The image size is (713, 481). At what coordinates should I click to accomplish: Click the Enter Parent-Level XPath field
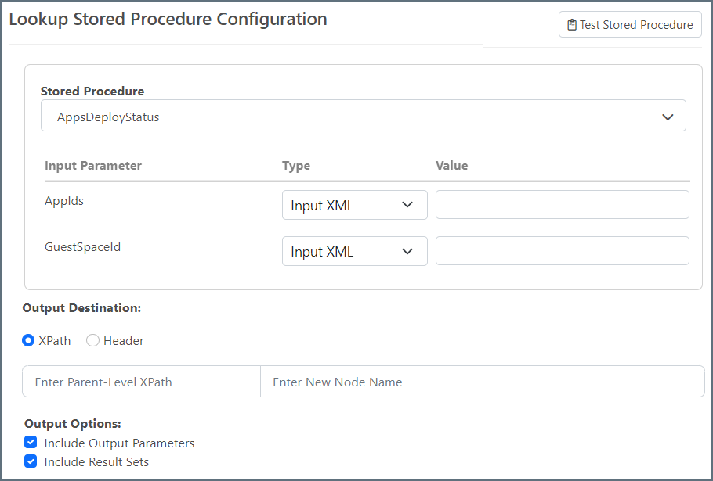pos(142,382)
